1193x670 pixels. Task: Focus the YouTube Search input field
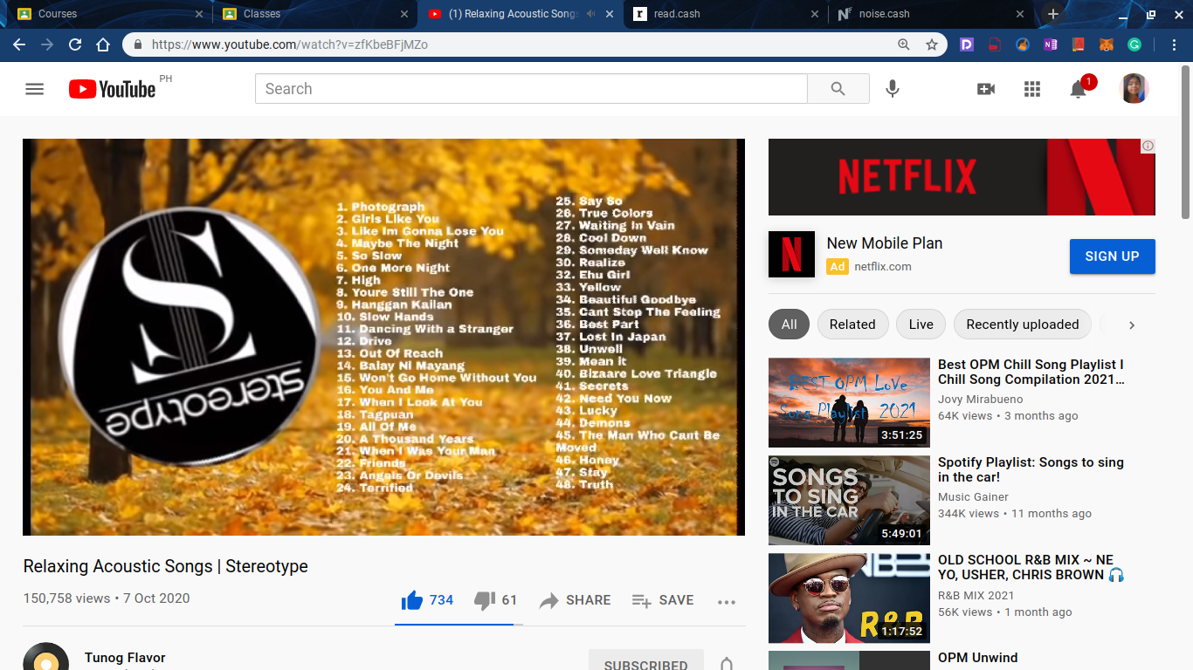pyautogui.click(x=531, y=89)
